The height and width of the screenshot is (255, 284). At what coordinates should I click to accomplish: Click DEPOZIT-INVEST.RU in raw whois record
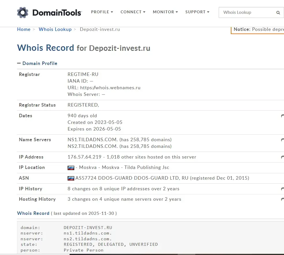[88, 228]
